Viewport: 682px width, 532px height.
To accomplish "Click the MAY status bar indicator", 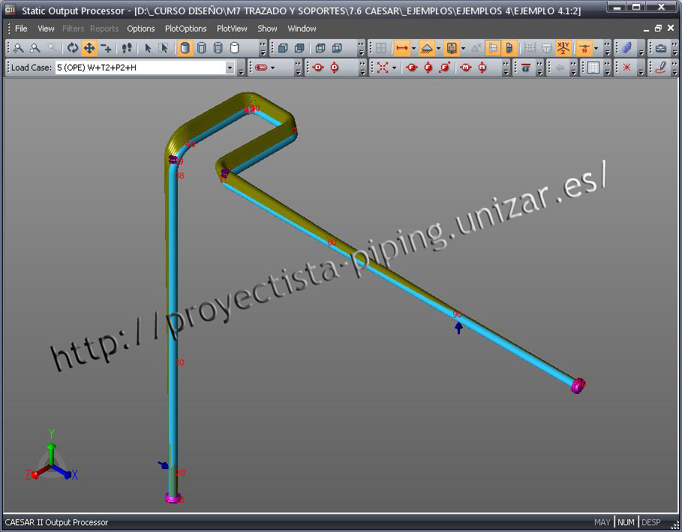I will (602, 522).
